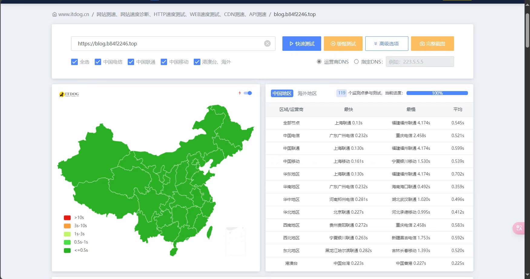The height and width of the screenshot is (279, 530).
Task: Click the 西北地区 row label
Action: [291, 238]
